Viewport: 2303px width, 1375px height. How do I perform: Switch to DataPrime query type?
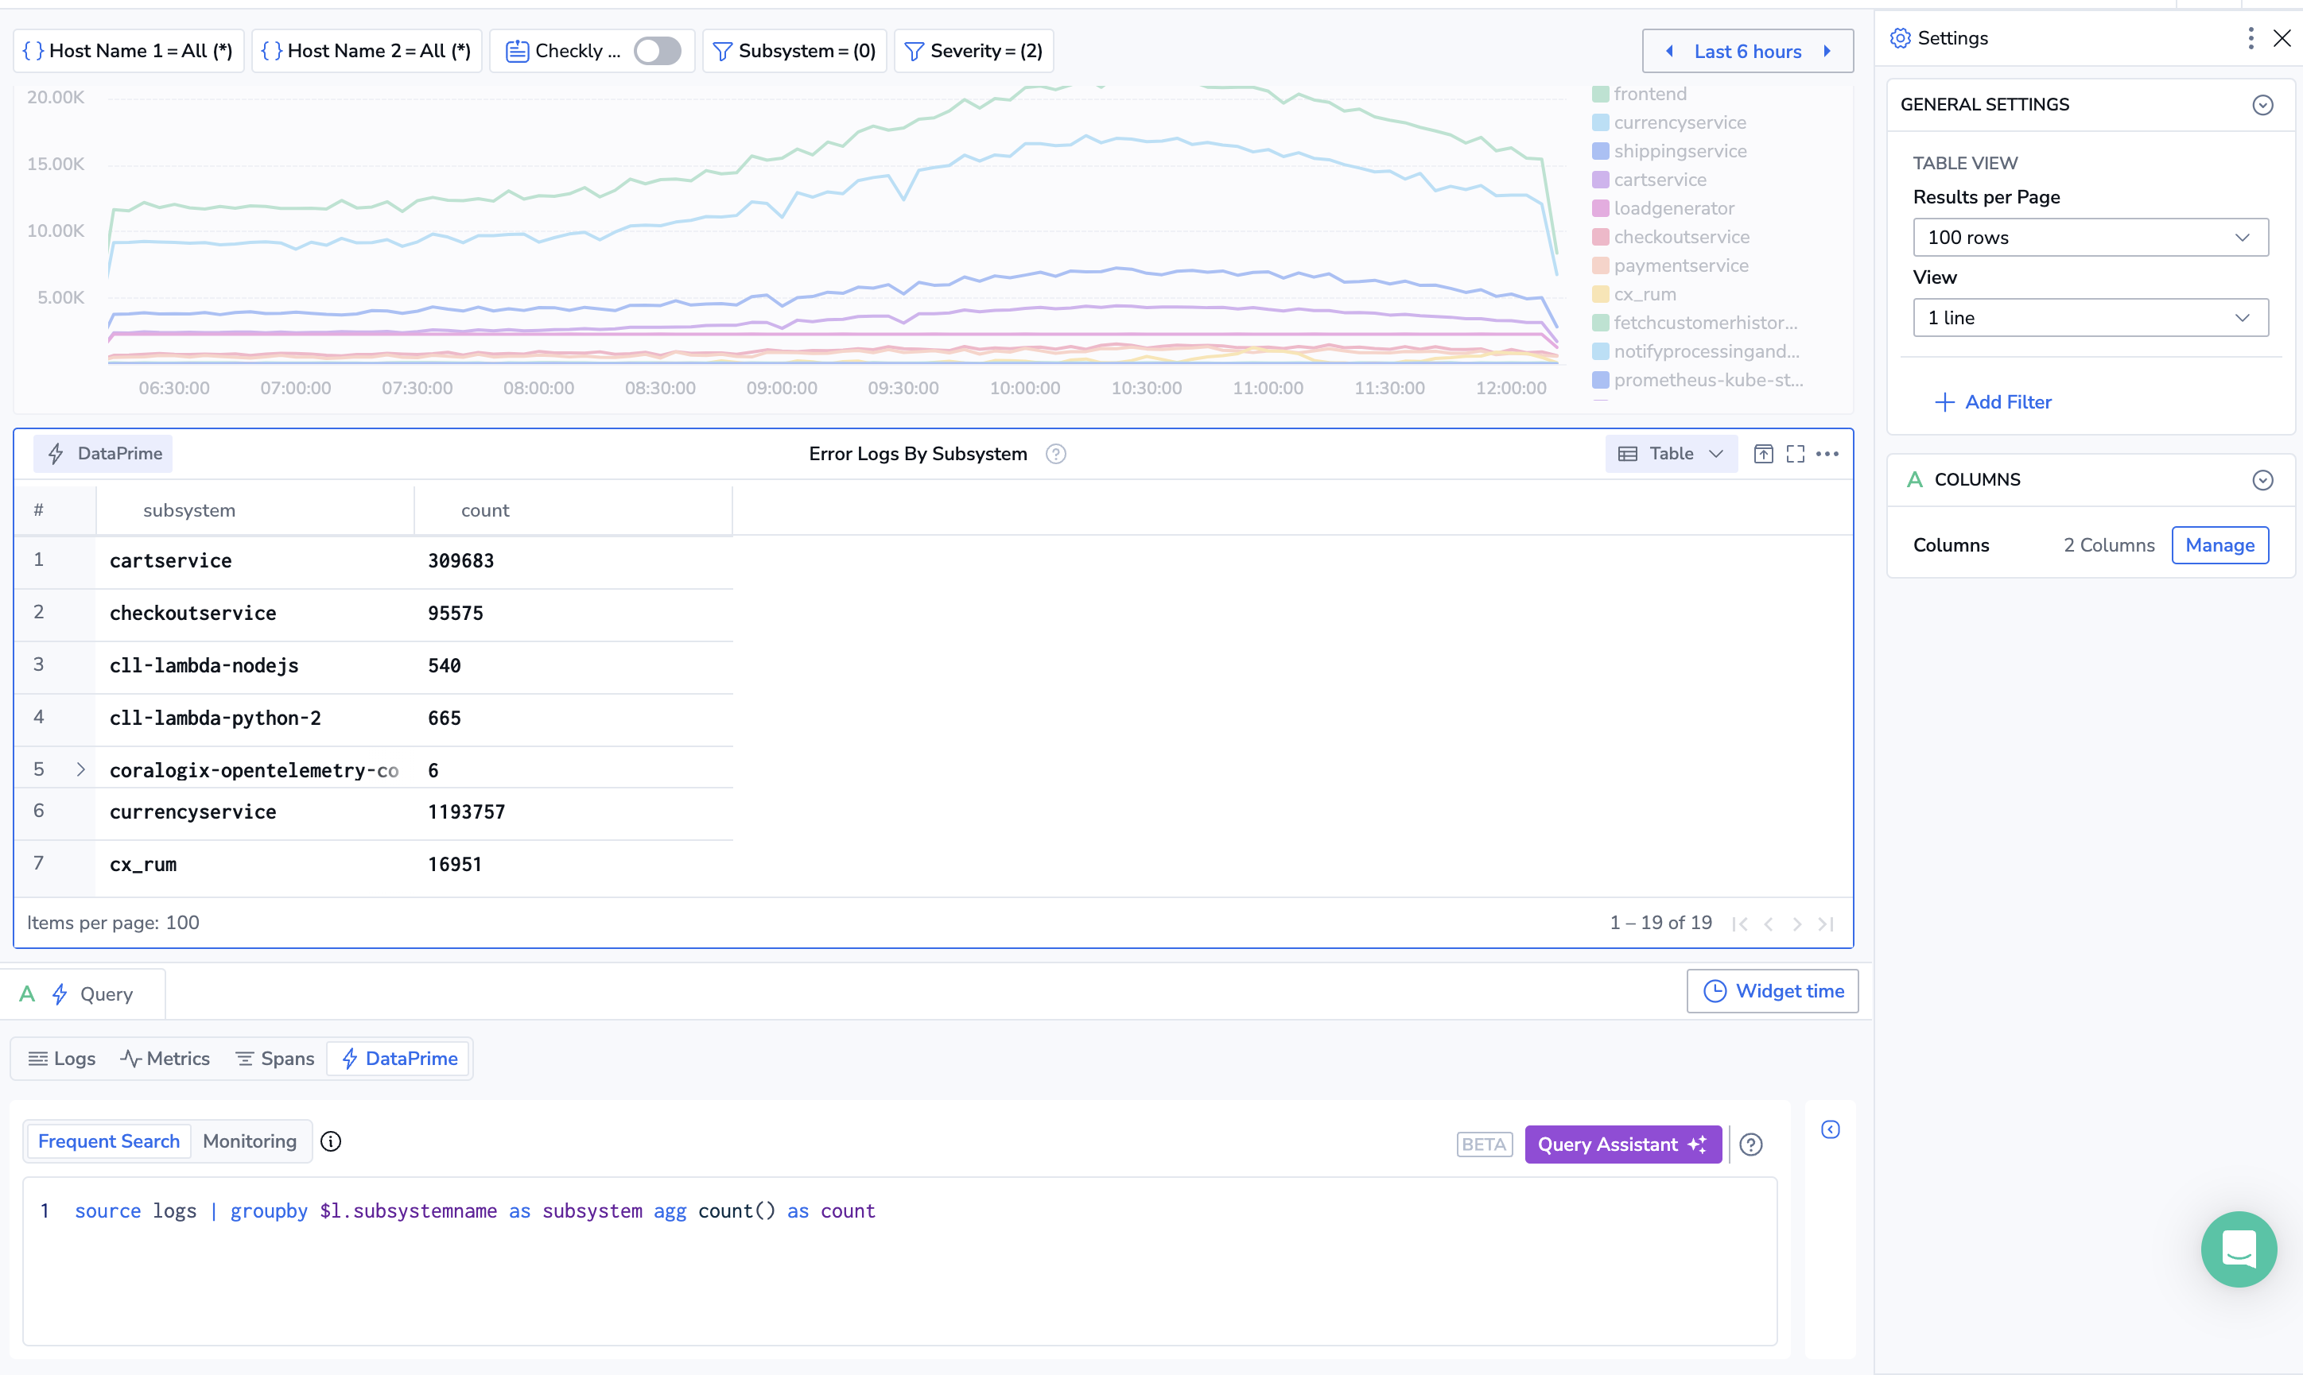399,1058
